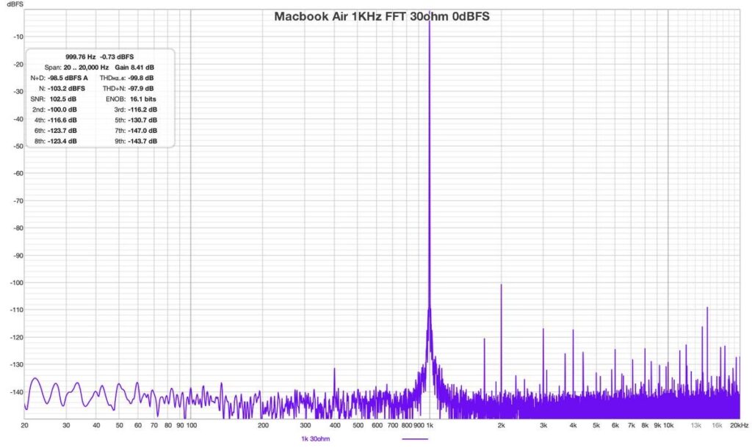Click the "3k" label on the frequency axis
Viewport: 752px width, 448px height.
(x=543, y=425)
